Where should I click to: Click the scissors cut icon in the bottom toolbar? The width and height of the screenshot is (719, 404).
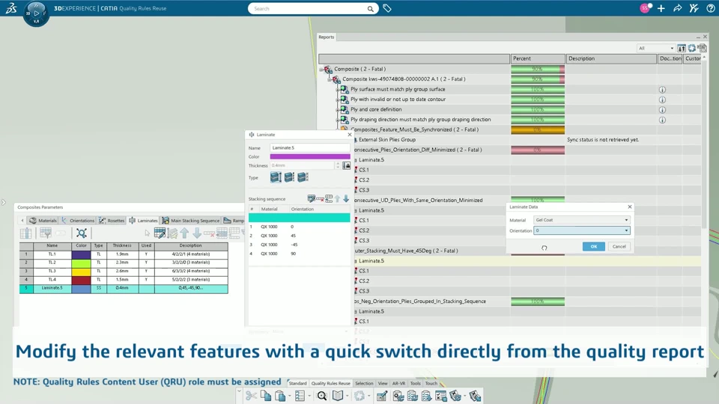[x=251, y=396]
